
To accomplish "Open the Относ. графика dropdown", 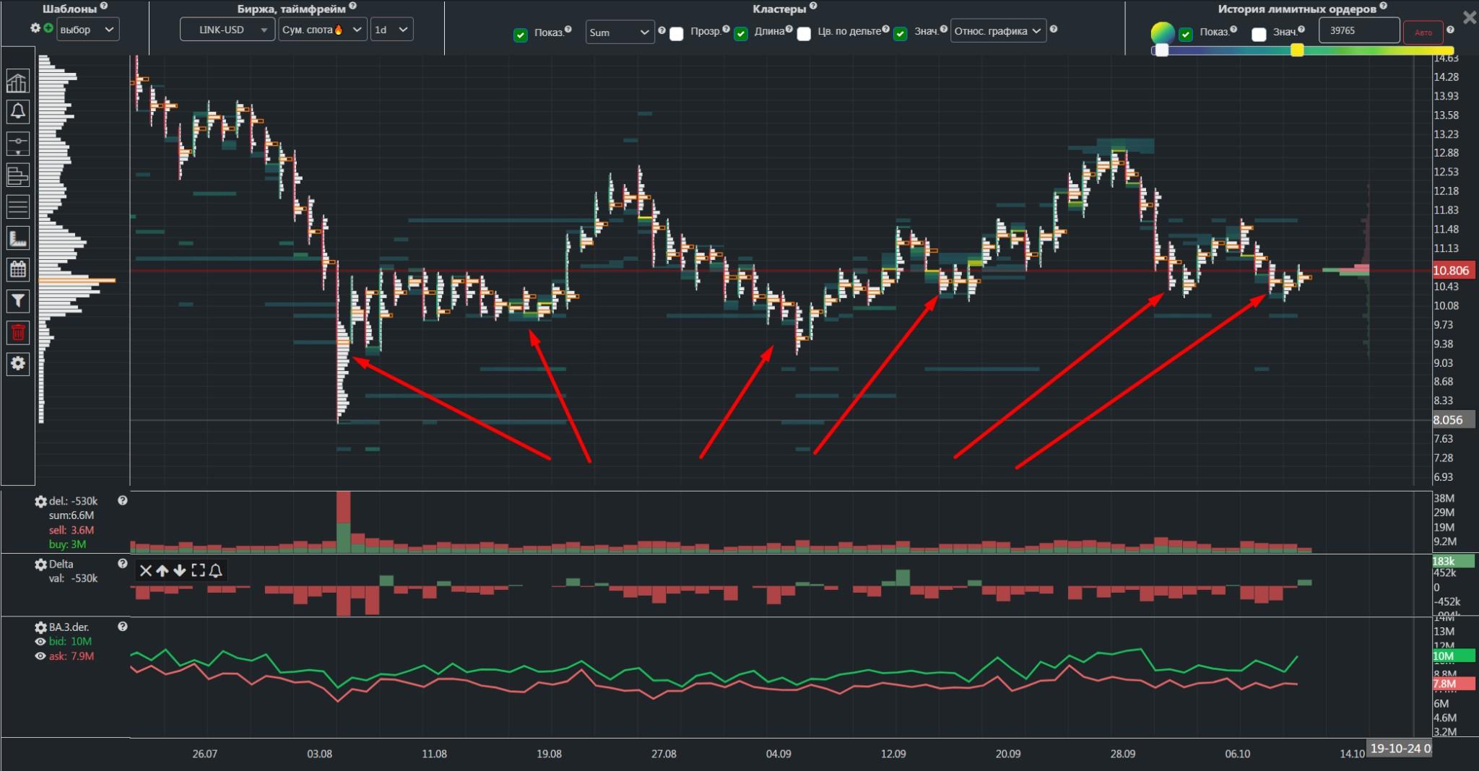I will pos(998,31).
